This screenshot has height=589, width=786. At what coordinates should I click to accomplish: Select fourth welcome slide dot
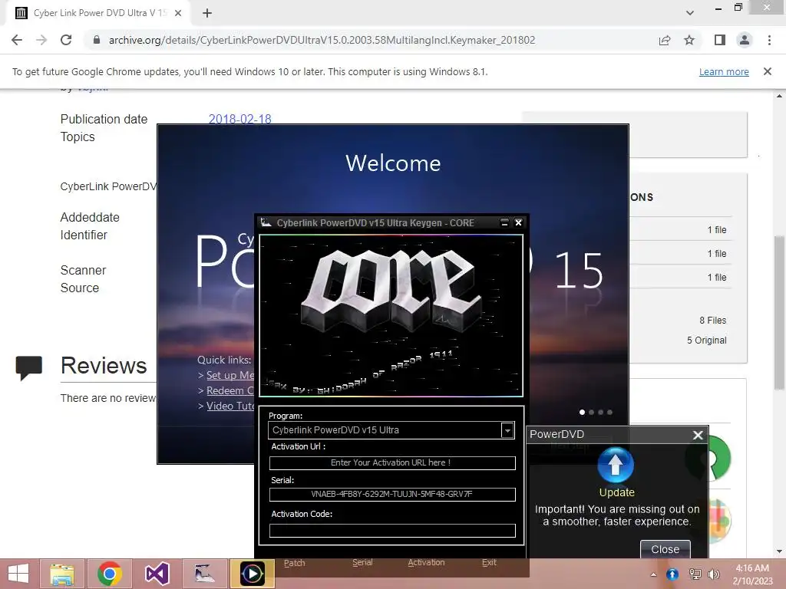[x=609, y=412]
